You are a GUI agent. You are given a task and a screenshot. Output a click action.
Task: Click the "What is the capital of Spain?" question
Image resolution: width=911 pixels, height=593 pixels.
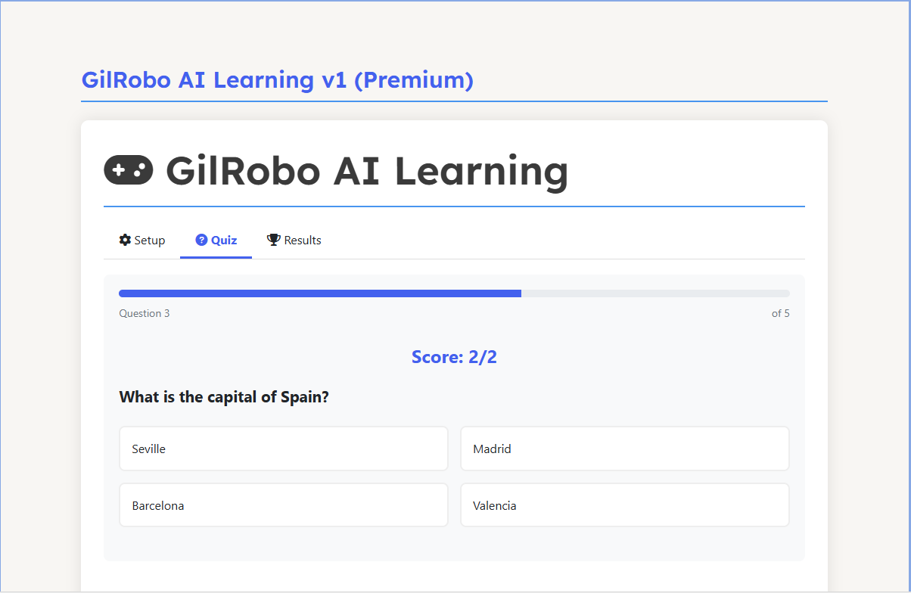click(x=224, y=397)
